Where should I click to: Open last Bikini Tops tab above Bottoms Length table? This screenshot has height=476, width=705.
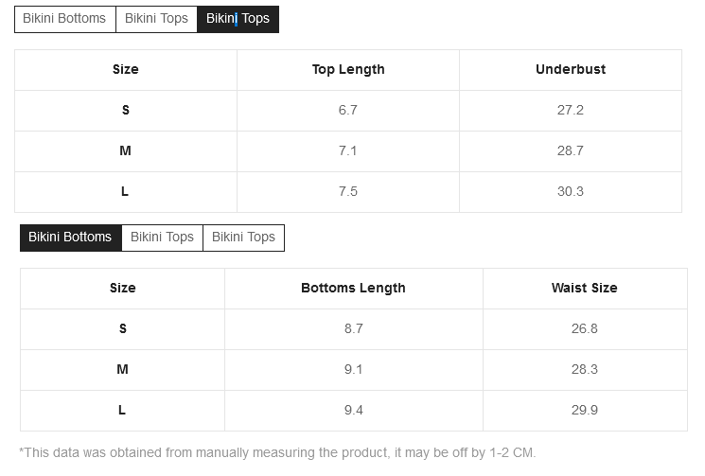(244, 238)
